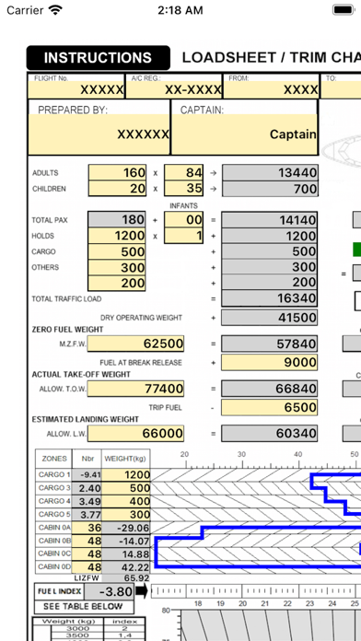Select landing weight result 60340
Screen dimensions: 361x641
point(270,434)
